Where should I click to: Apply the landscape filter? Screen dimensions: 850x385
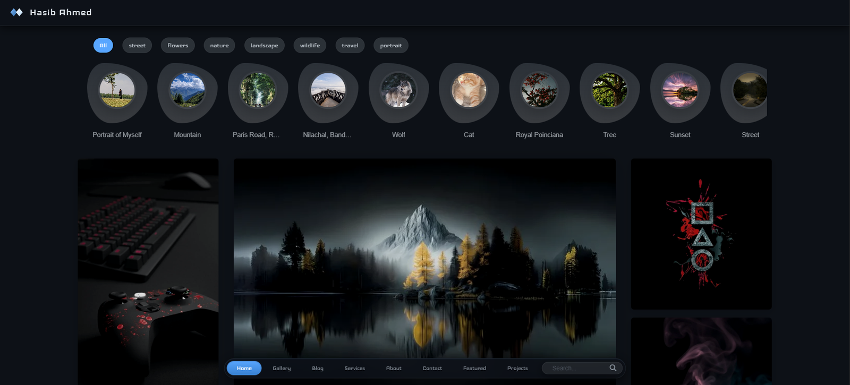[x=264, y=46]
